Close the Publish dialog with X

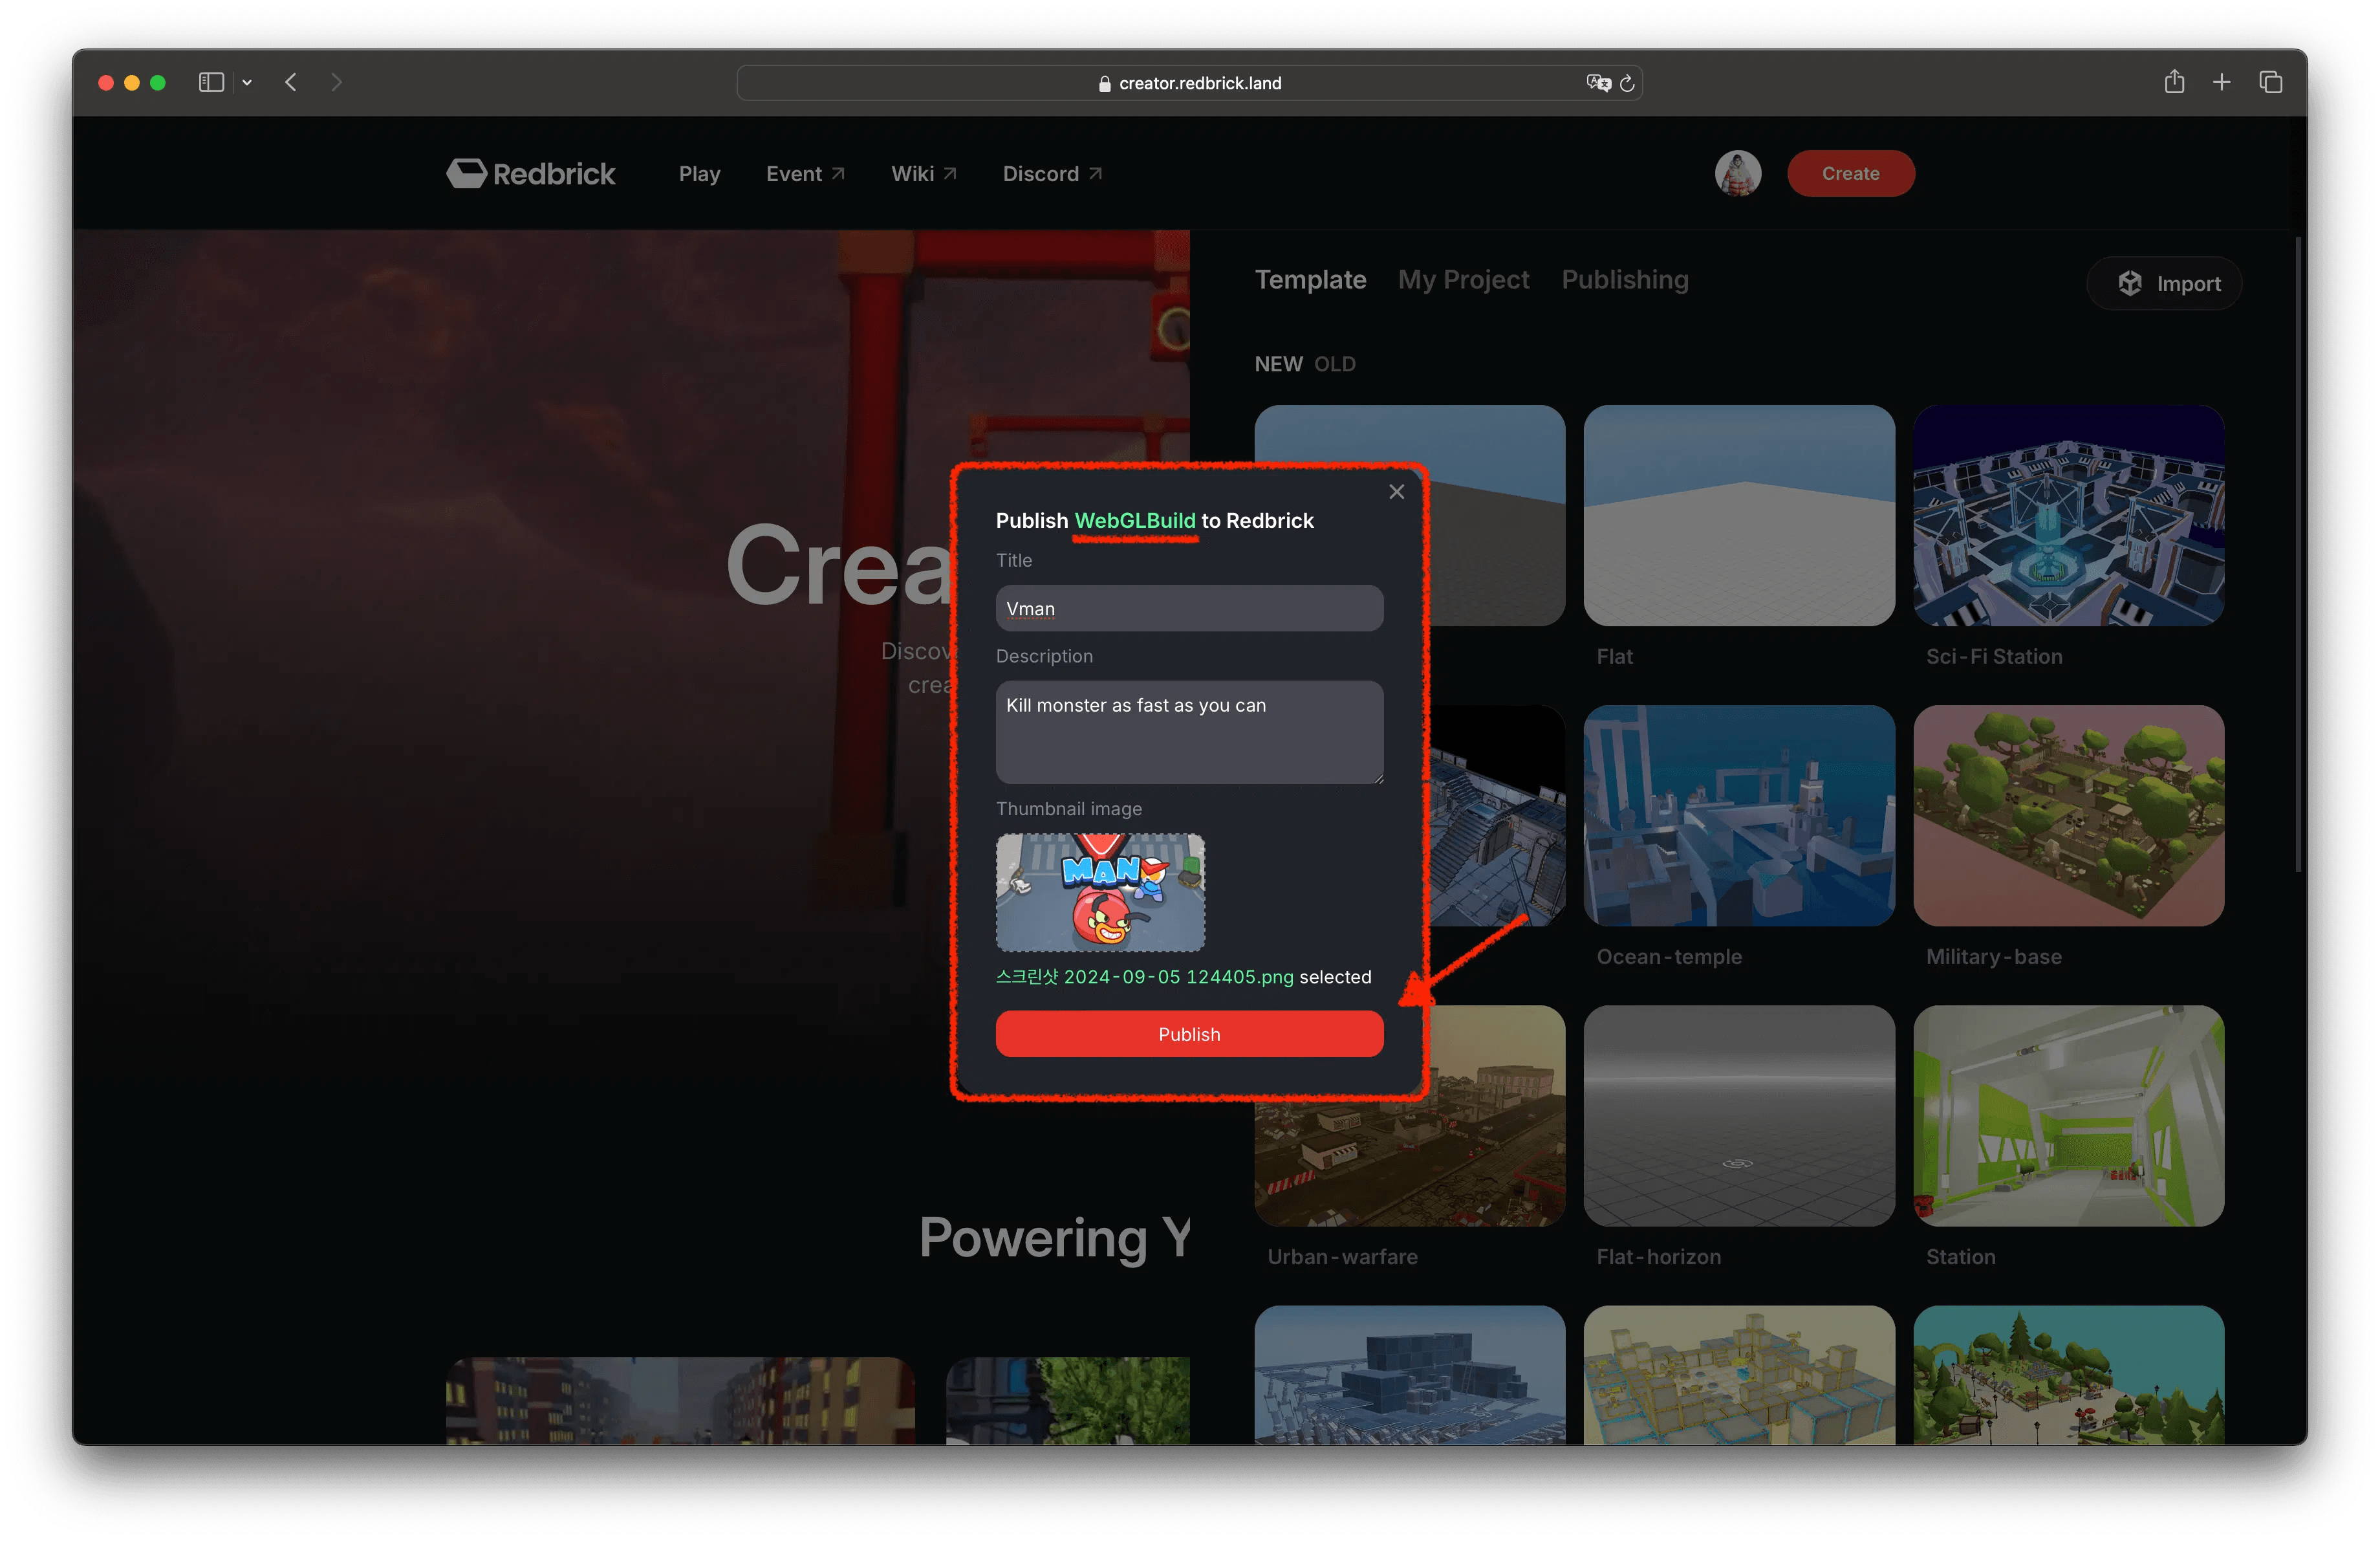[x=1397, y=492]
